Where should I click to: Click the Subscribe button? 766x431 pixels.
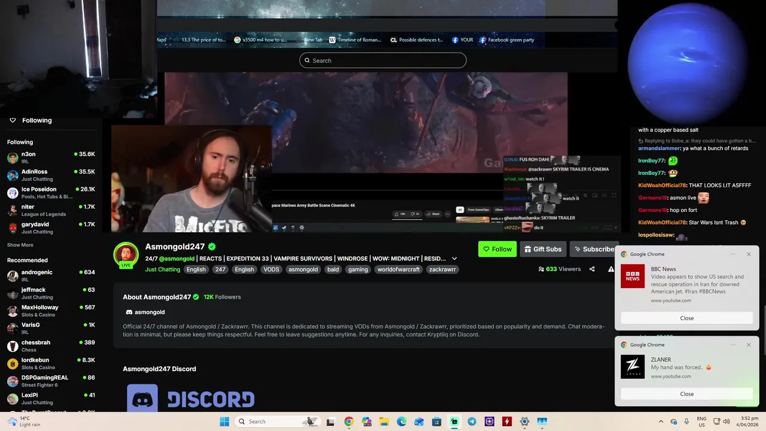593,249
